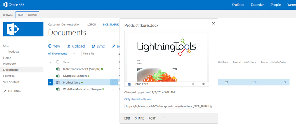Switch to the FILES ribbon tab
296x130 pixels.
click(21, 15)
